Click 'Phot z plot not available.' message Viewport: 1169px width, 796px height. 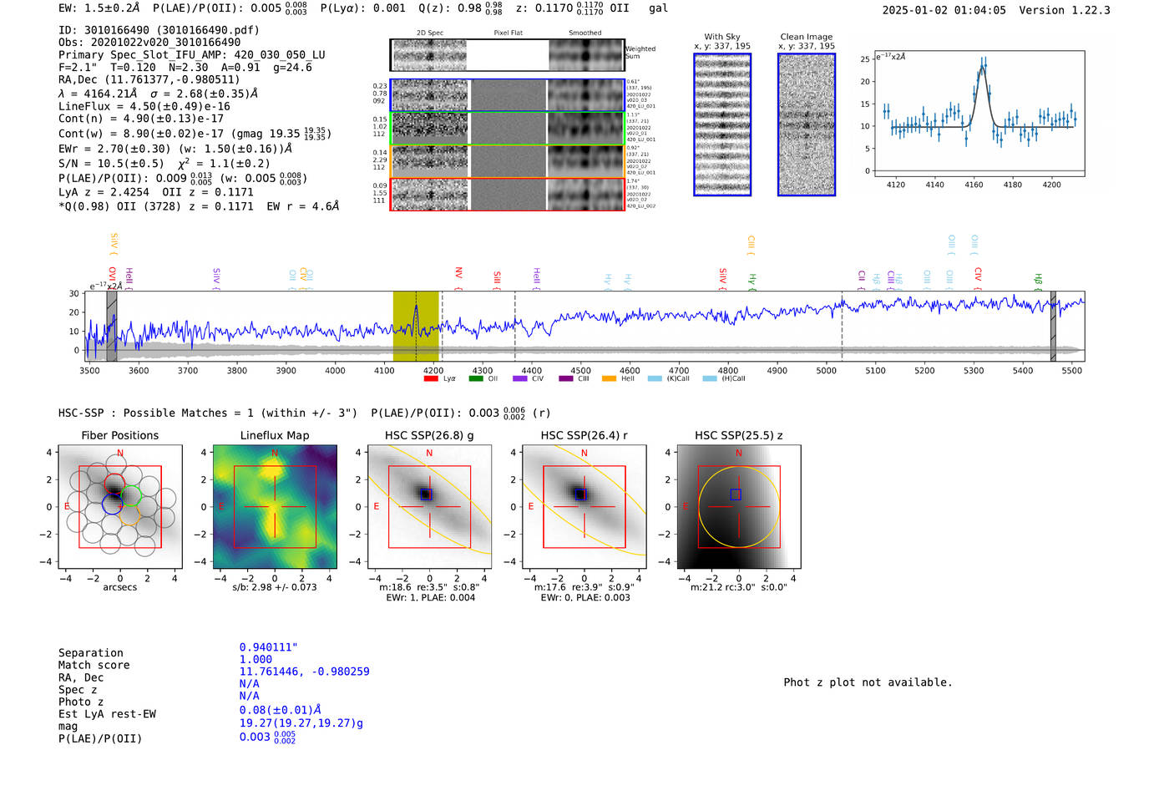(x=868, y=682)
